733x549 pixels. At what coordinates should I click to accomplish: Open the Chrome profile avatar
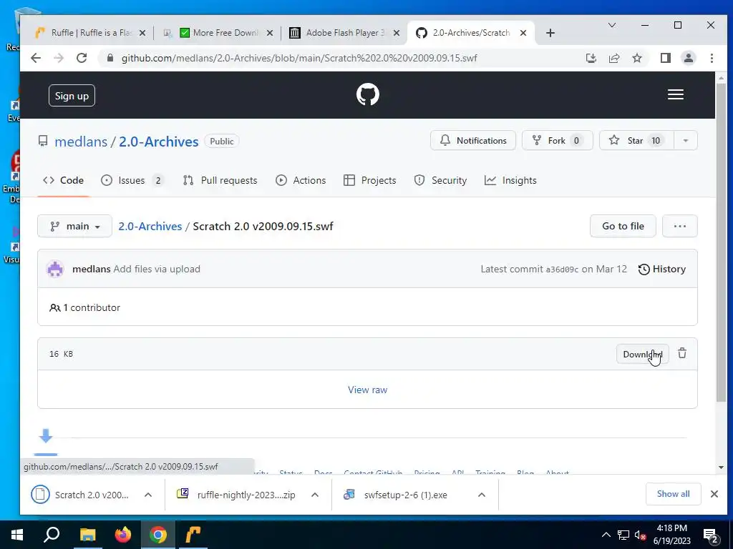point(688,58)
